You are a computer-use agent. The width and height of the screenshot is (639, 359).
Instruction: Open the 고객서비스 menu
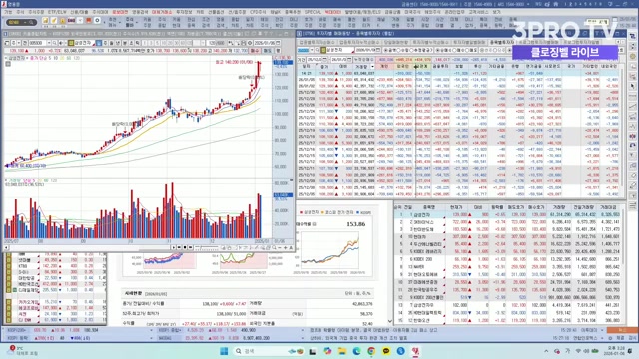[479, 12]
